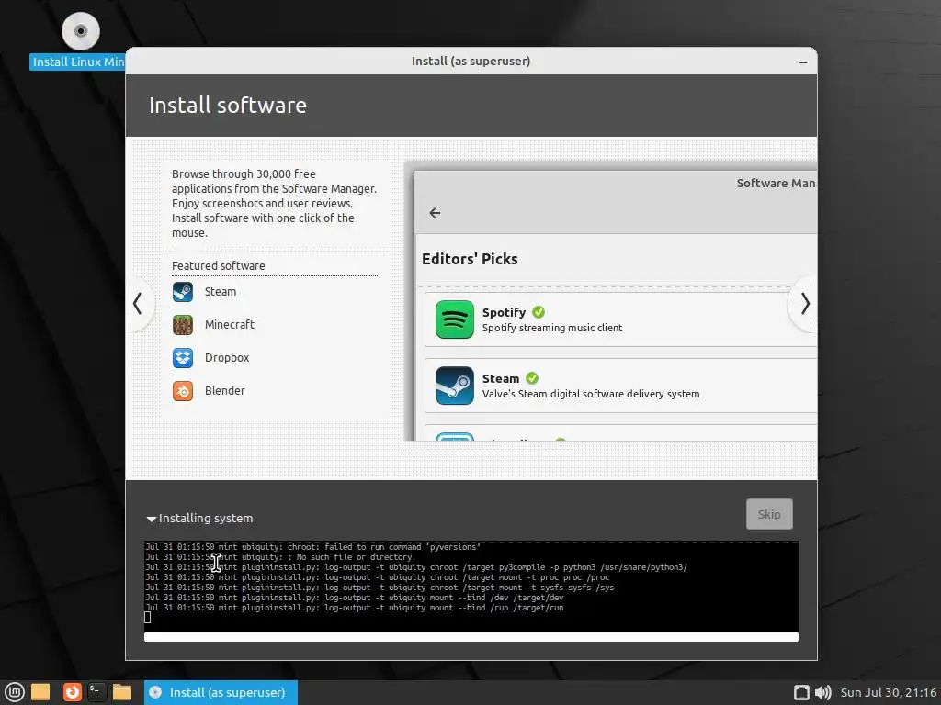Open the Install Linux Mint disc icon on the desktop
Image resolution: width=941 pixels, height=705 pixels.
coord(81,31)
